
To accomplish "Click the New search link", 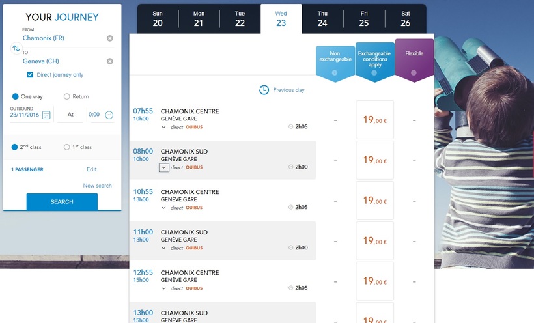I will pos(97,186).
